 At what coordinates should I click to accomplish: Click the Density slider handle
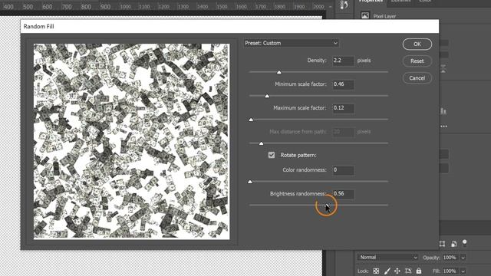pos(278,72)
